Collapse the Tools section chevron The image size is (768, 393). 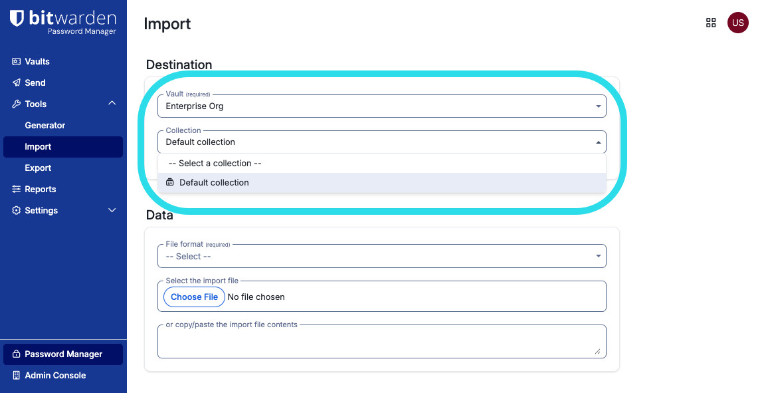click(x=112, y=103)
